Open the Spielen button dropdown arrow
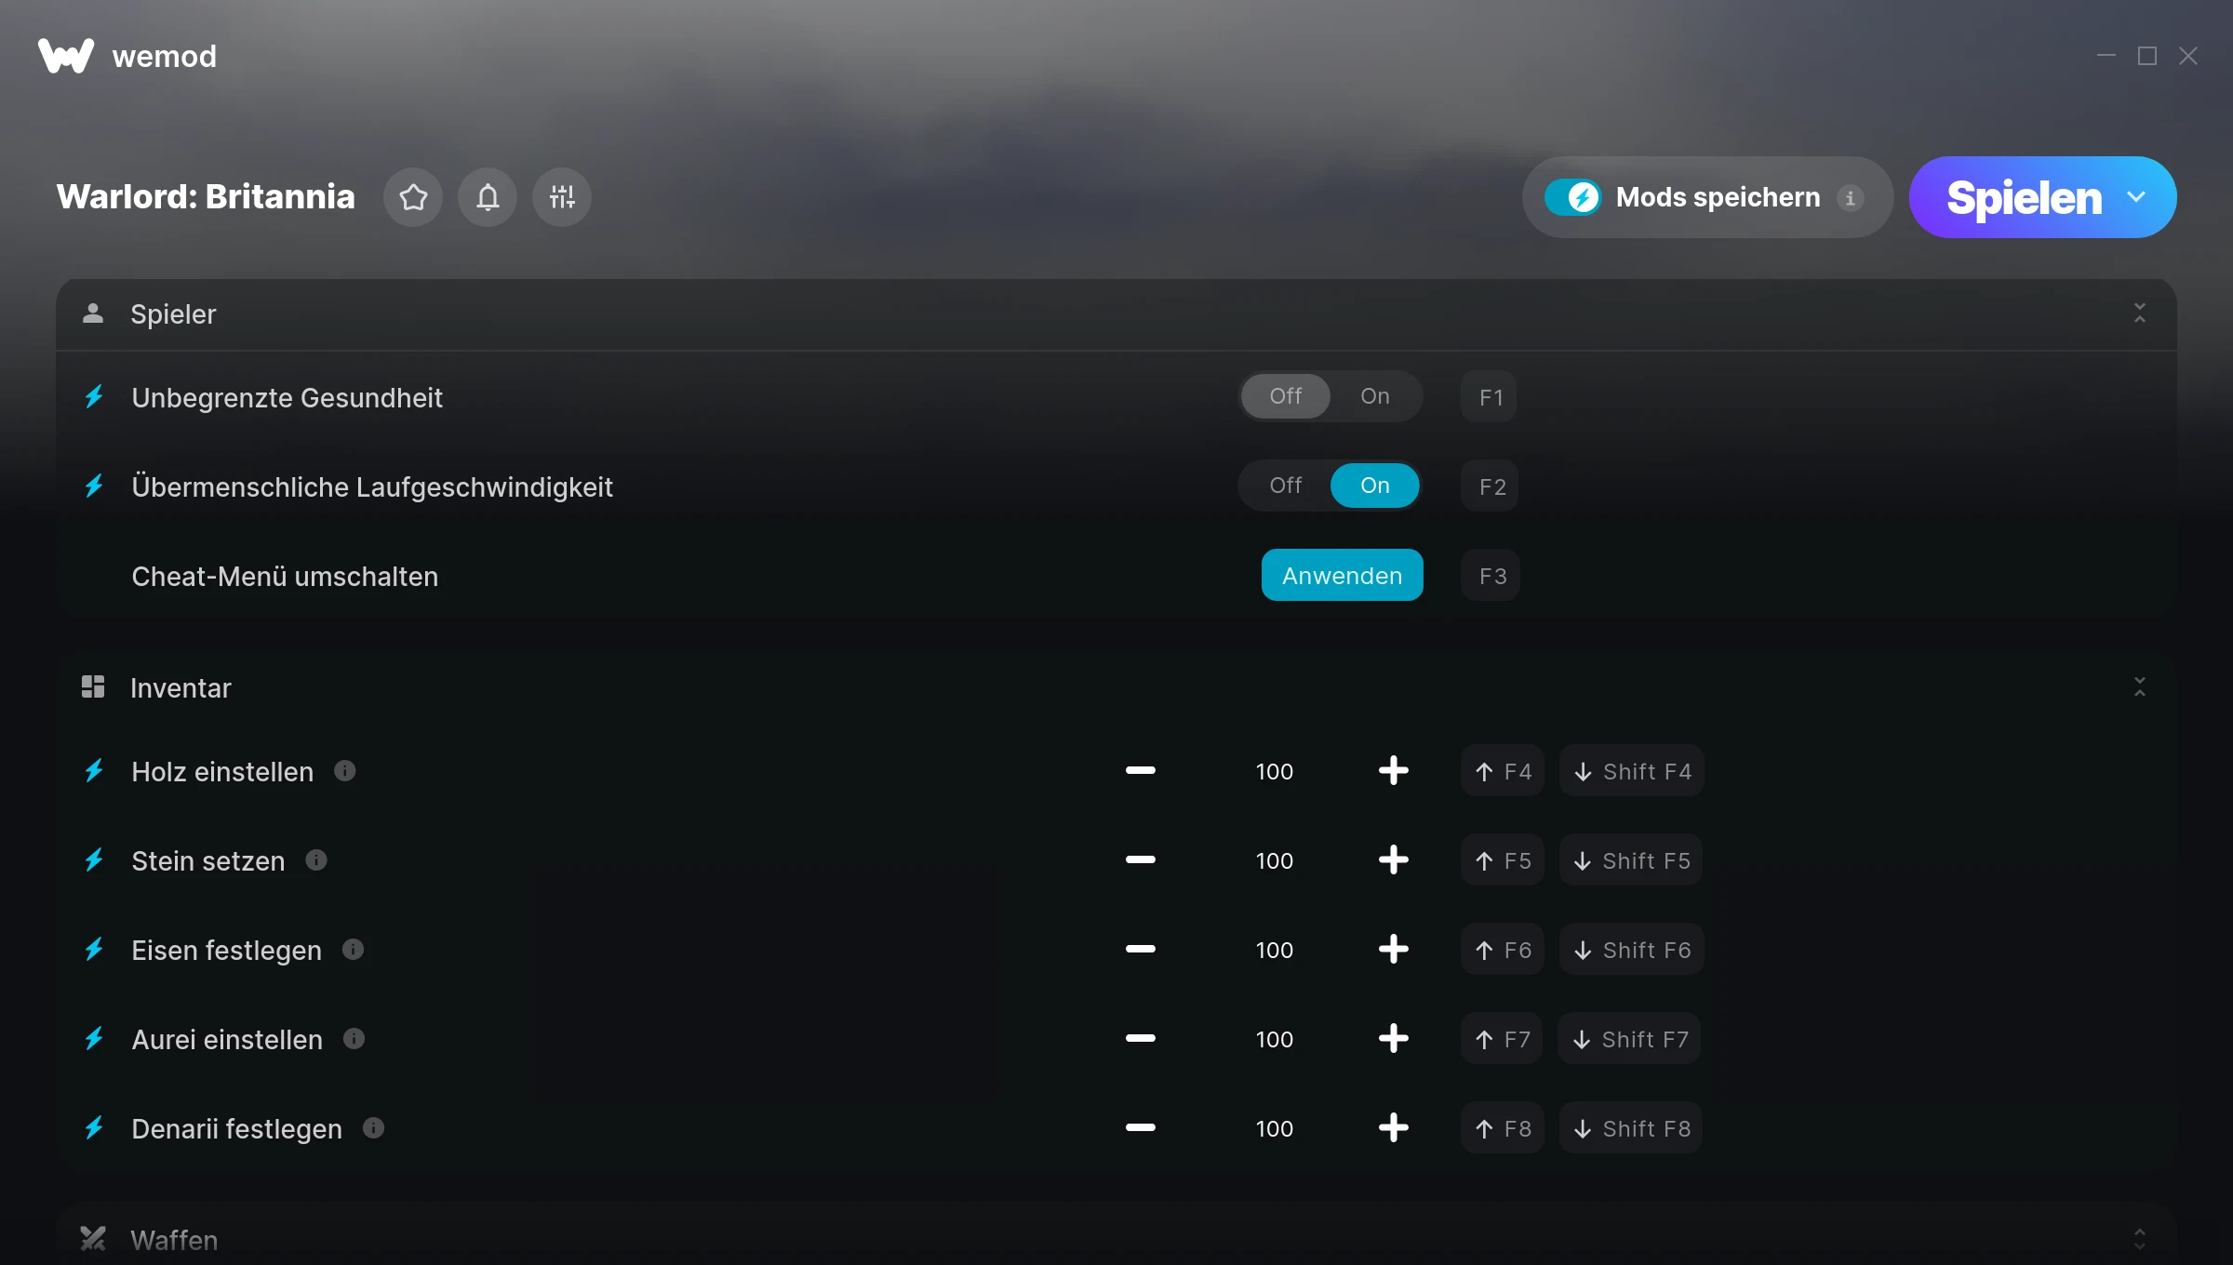 2136,197
